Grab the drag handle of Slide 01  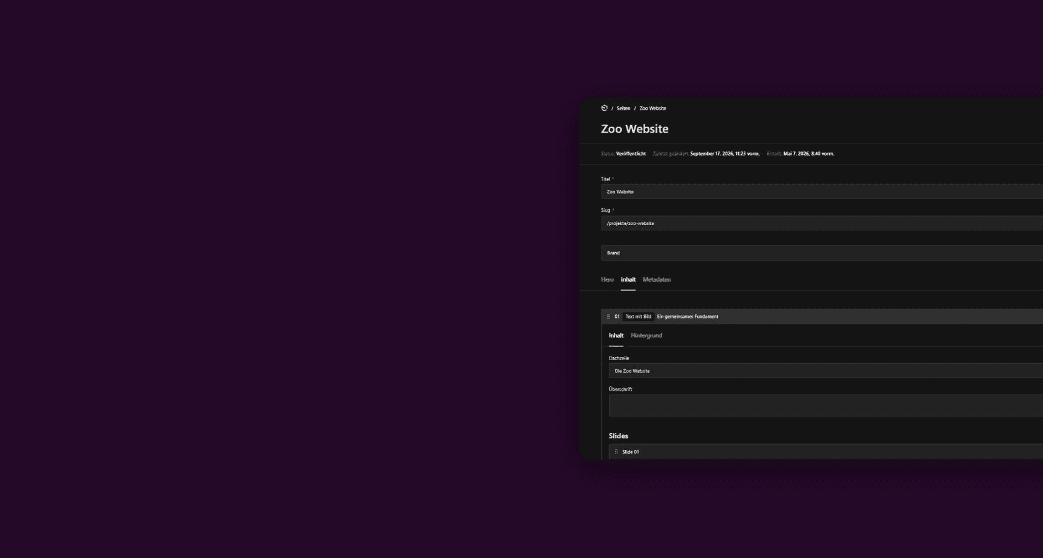(616, 452)
